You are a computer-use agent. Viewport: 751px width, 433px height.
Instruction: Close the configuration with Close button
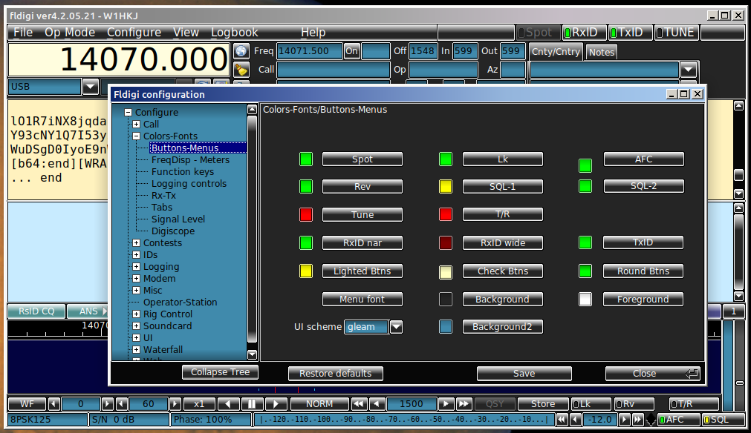(652, 373)
